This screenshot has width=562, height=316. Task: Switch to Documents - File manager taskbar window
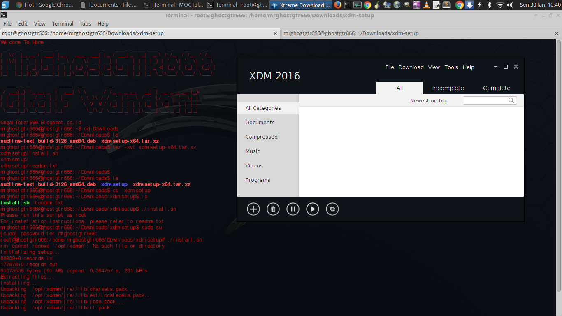pyautogui.click(x=109, y=5)
